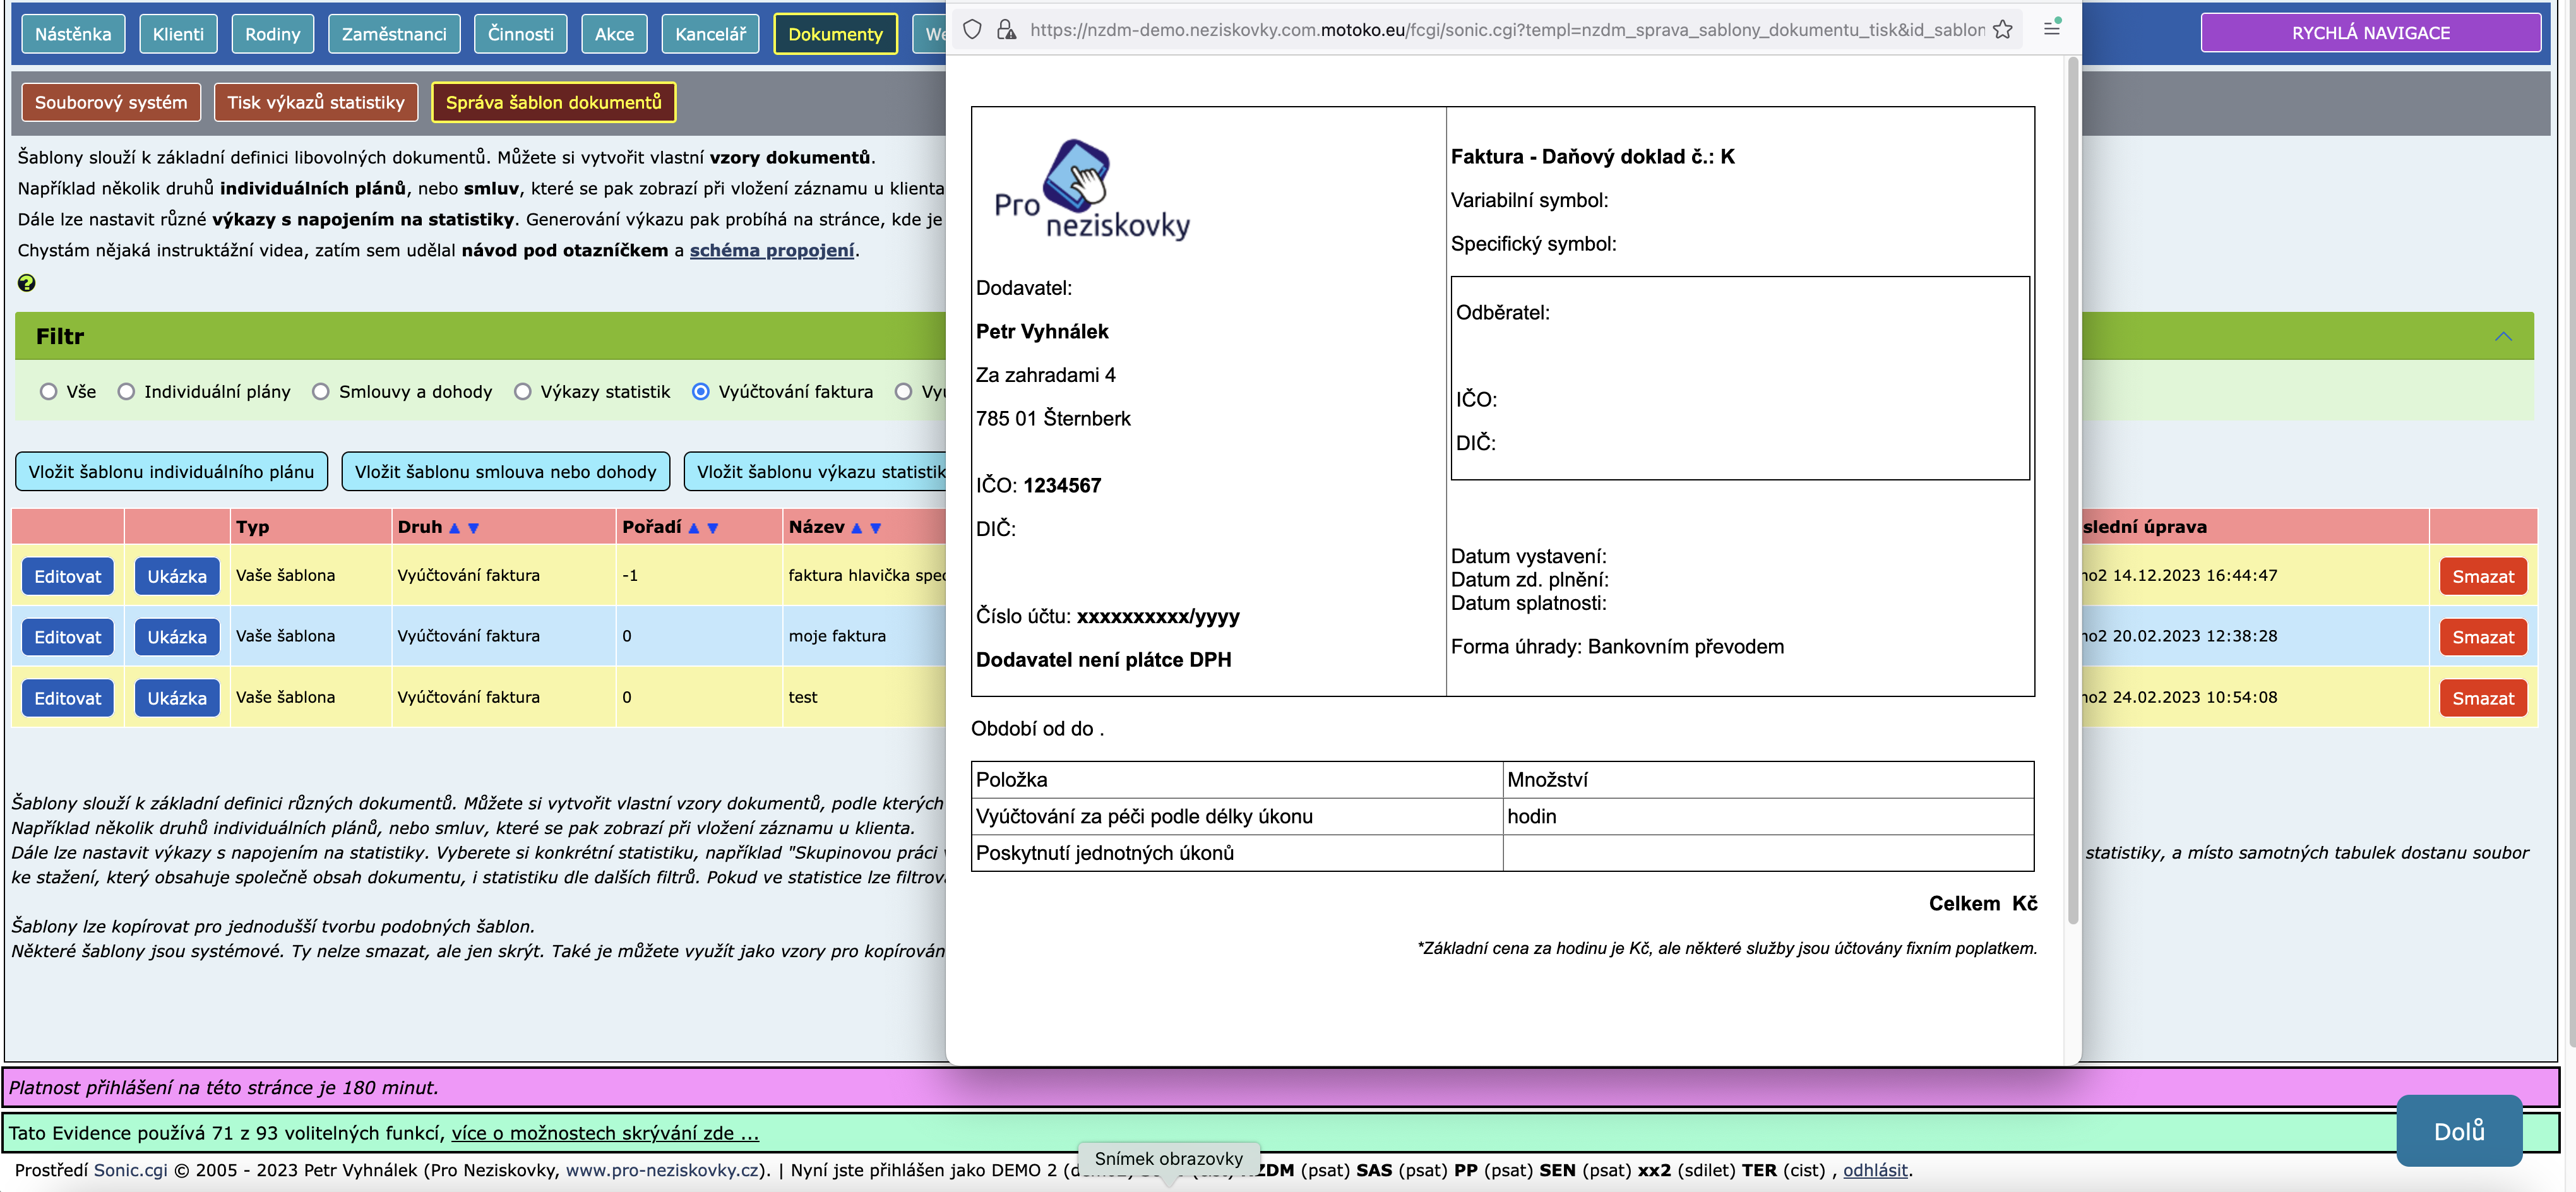Viewport: 2576px width, 1192px height.
Task: Click the help question mark icon
Action: click(27, 283)
